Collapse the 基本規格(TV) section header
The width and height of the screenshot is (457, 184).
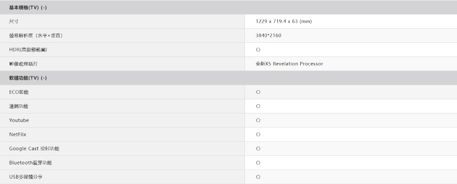[44, 7]
